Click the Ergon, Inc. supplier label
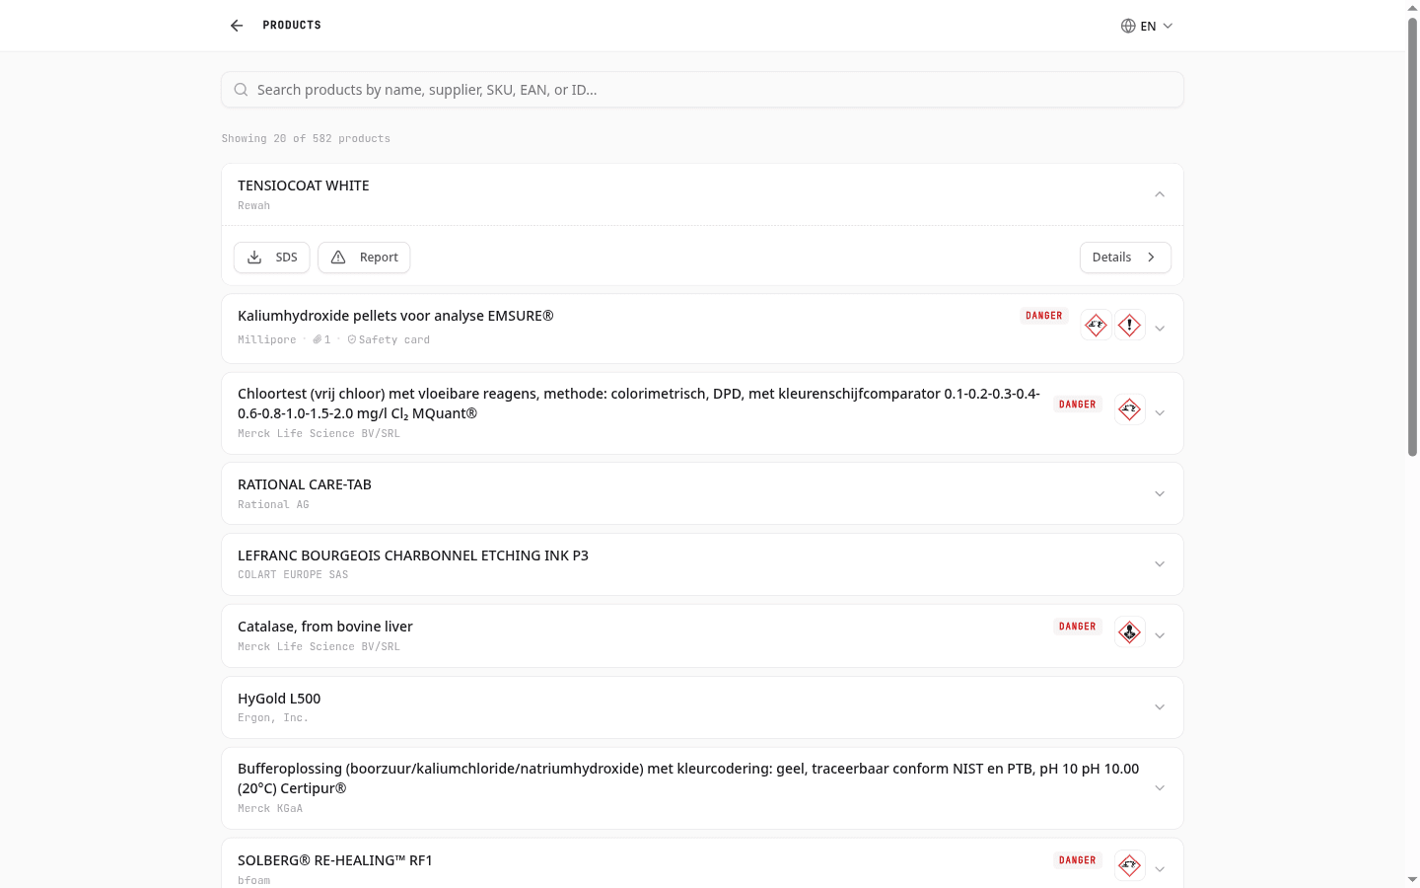This screenshot has width=1420, height=888. click(273, 718)
